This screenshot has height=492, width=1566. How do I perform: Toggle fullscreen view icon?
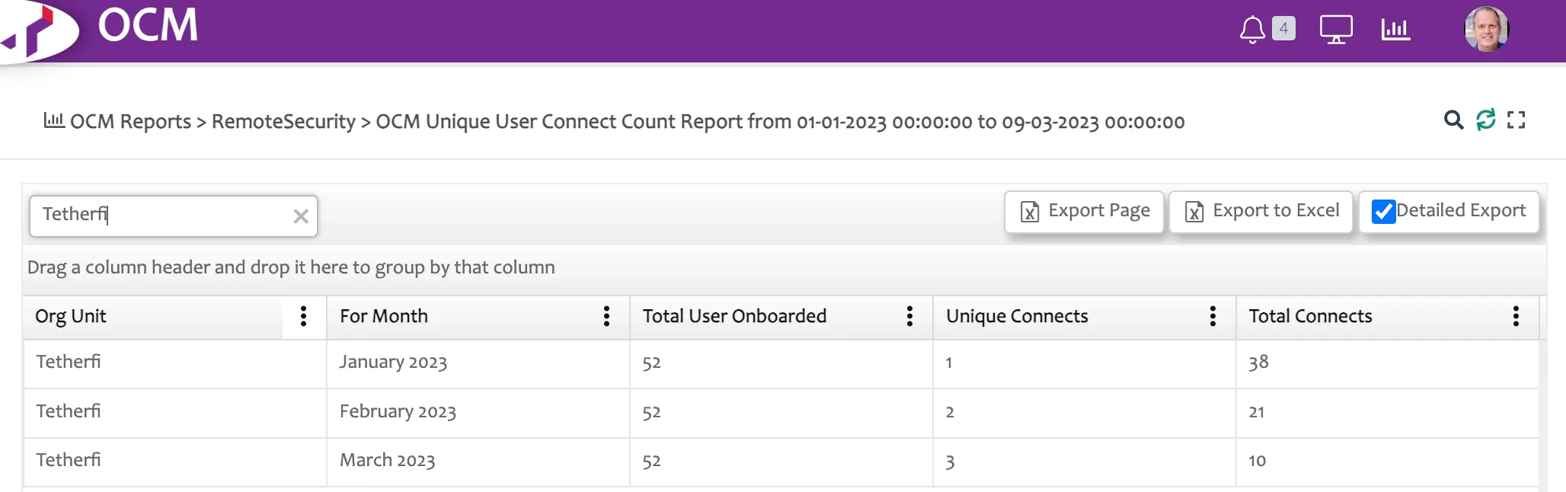click(1516, 120)
